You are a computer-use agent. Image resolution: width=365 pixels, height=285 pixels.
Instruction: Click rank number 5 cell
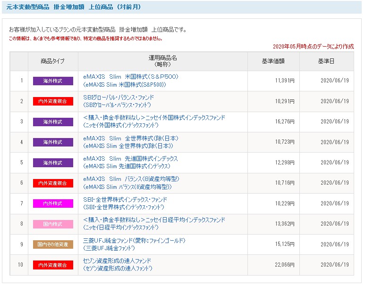click(19, 163)
